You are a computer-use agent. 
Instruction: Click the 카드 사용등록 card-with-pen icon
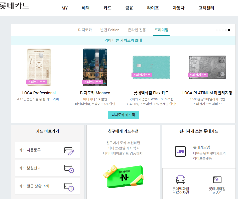tap(69, 151)
